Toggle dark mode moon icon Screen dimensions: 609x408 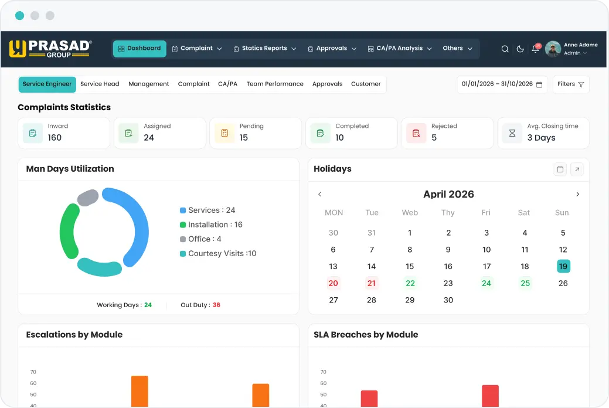tap(520, 49)
